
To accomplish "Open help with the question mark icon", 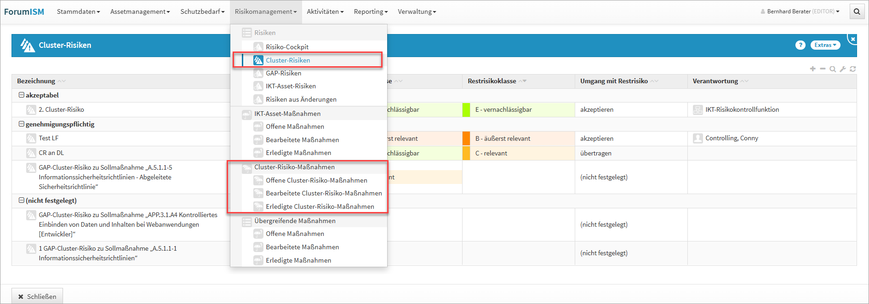I will (x=800, y=45).
